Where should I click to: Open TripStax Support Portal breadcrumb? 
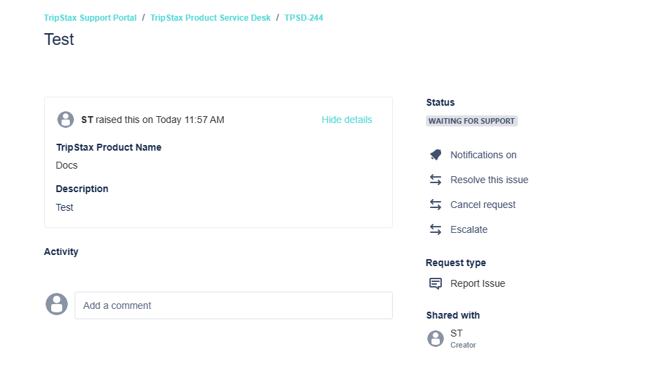91,18
